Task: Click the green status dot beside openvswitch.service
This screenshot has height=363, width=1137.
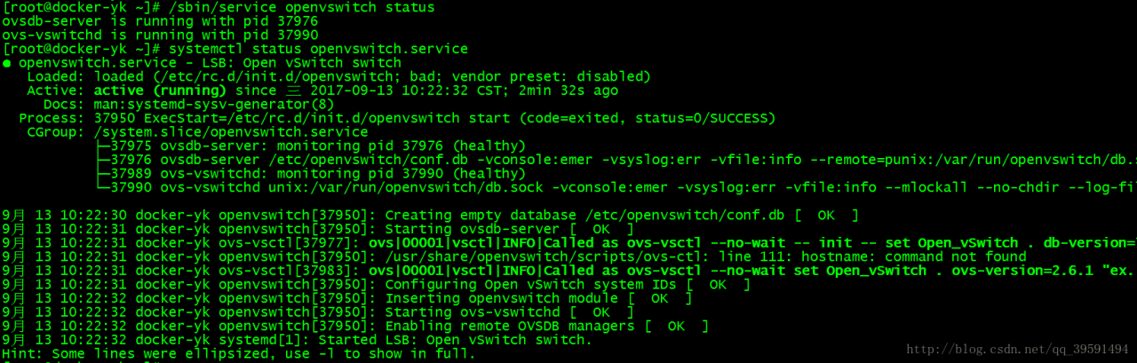Action: (7, 63)
